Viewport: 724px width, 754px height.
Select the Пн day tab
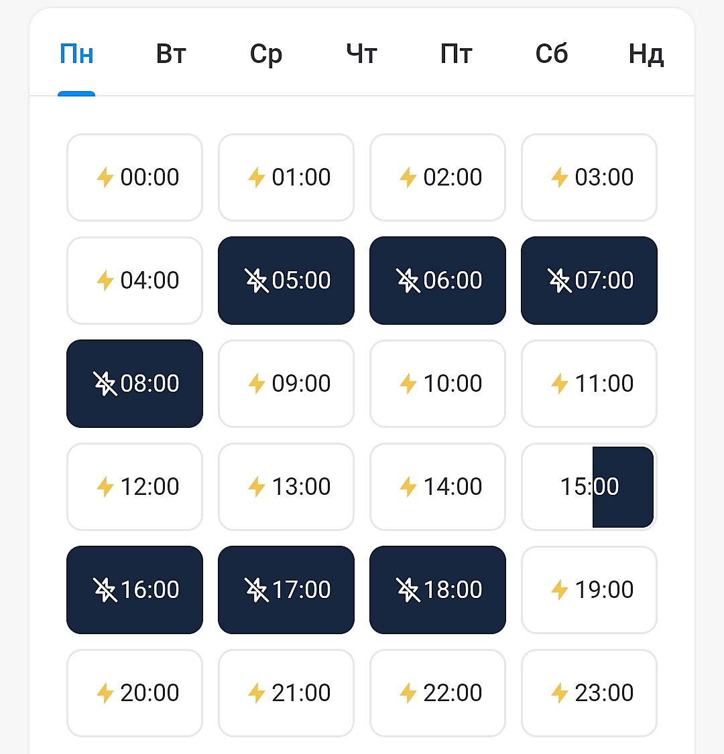coord(76,54)
